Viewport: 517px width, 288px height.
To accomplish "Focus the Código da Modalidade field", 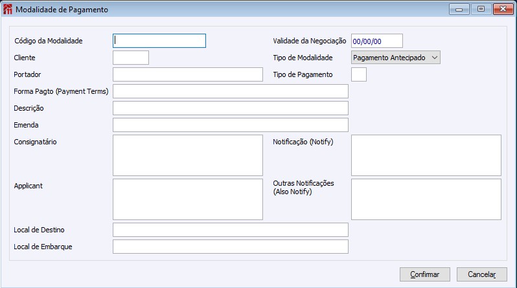I will click(x=159, y=41).
